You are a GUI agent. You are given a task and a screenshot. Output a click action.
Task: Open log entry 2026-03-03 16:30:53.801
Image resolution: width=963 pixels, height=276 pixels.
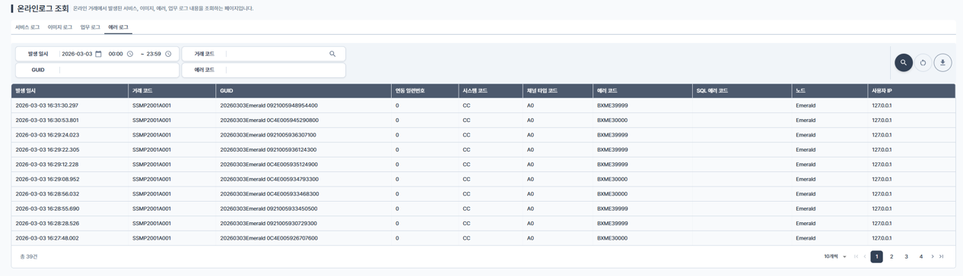tap(46, 121)
